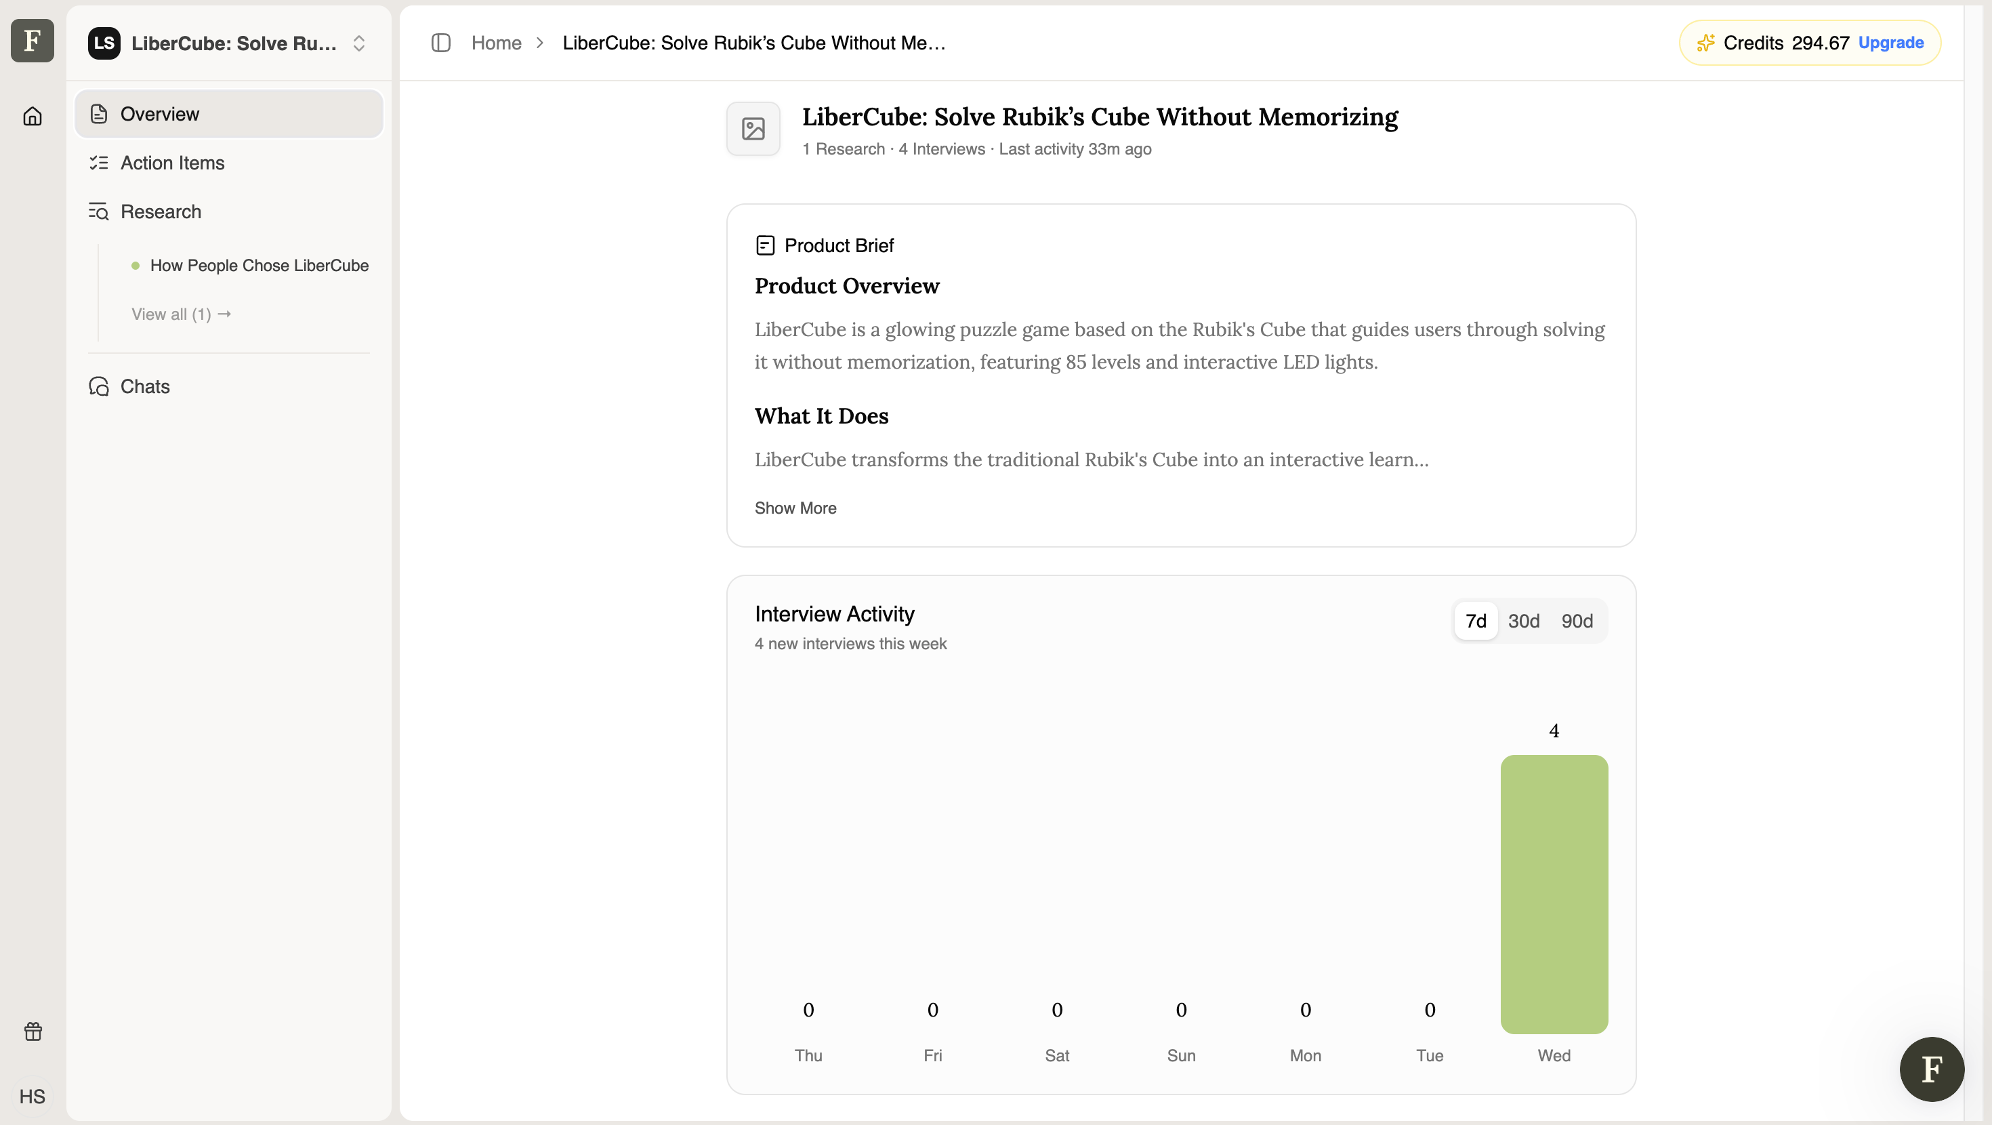Open the home icon in left rail
The height and width of the screenshot is (1125, 1992).
point(33,116)
